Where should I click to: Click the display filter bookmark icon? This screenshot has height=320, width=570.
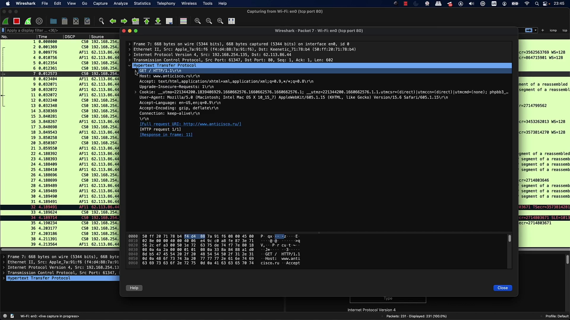tap(3, 30)
